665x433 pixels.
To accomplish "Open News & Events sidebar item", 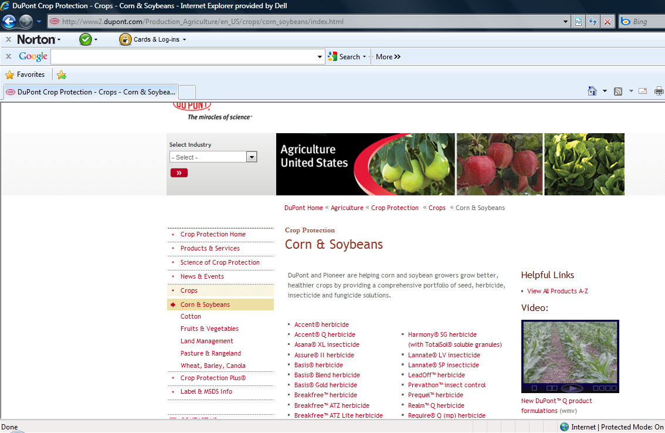I will 202,276.
